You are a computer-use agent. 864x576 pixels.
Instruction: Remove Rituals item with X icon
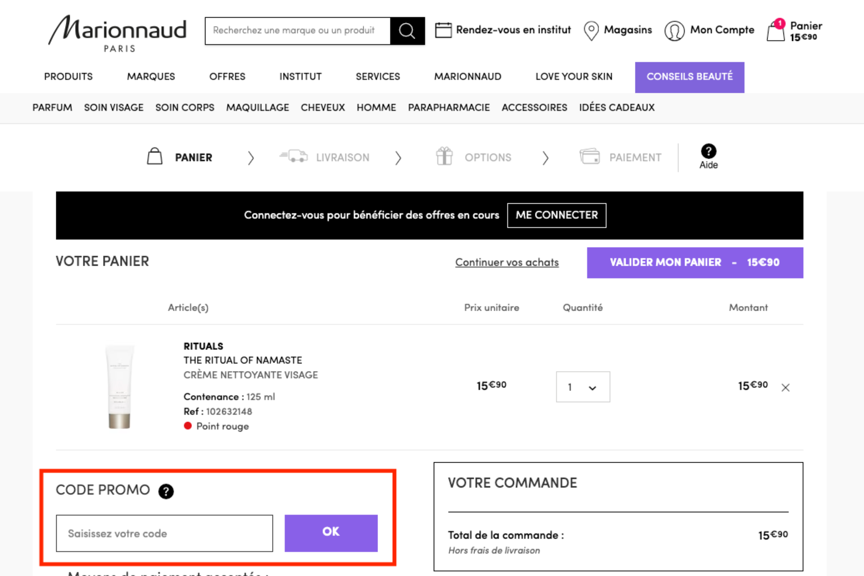pos(786,388)
